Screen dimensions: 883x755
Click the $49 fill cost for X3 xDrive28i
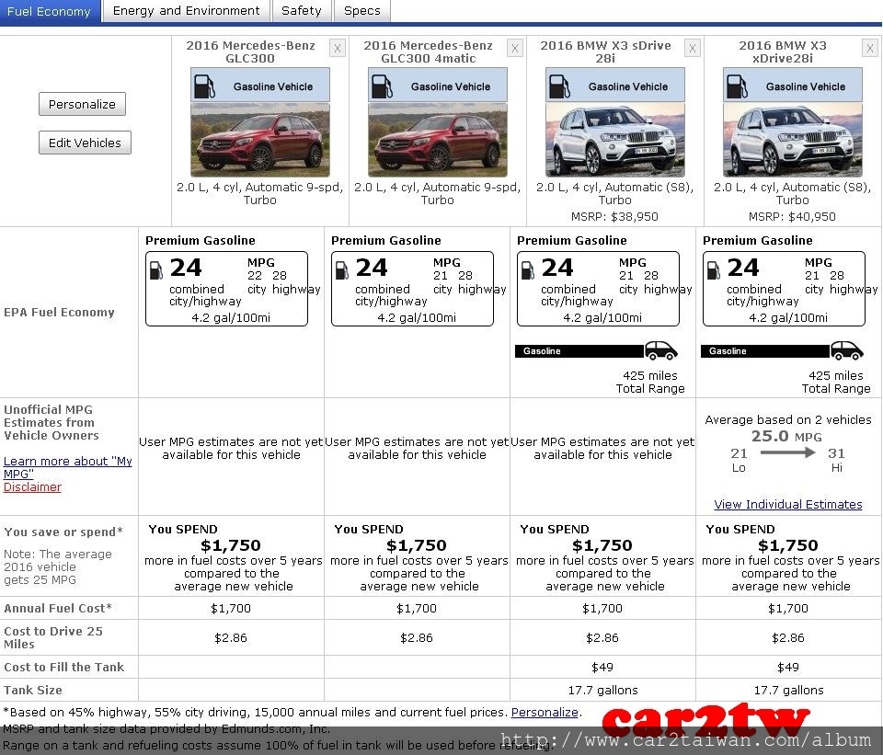pos(788,667)
